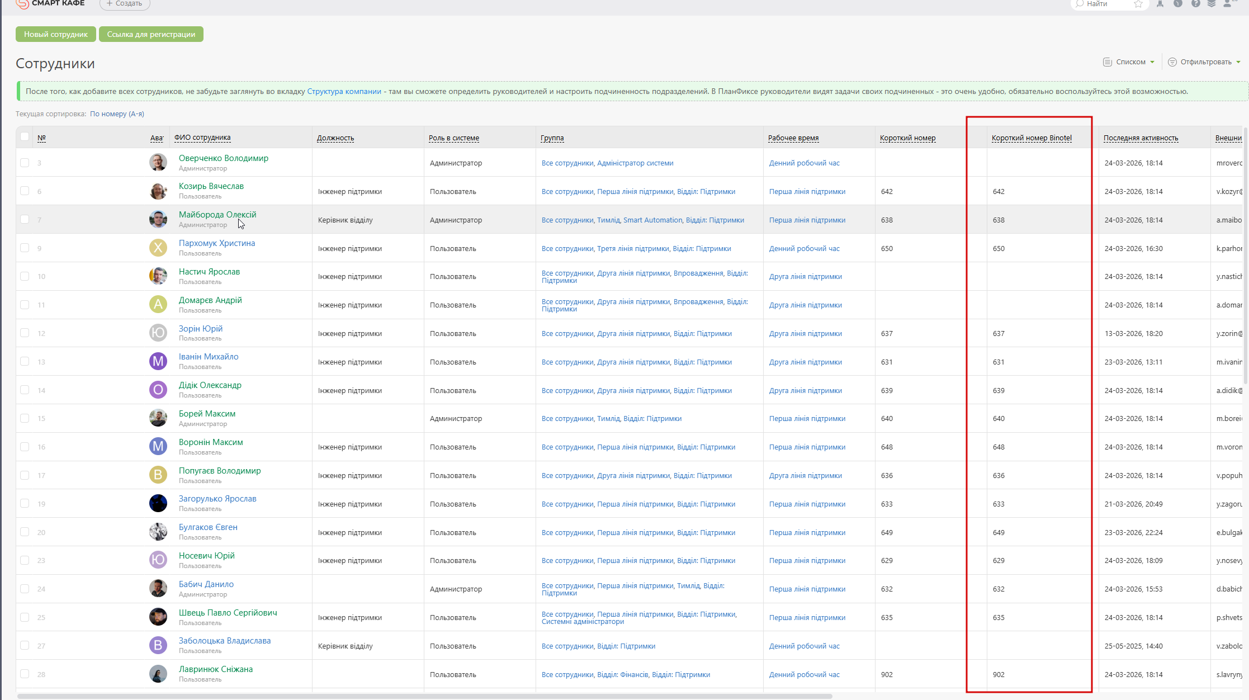Click the rocket icon in top bar
The image size is (1249, 700).
1160,3
